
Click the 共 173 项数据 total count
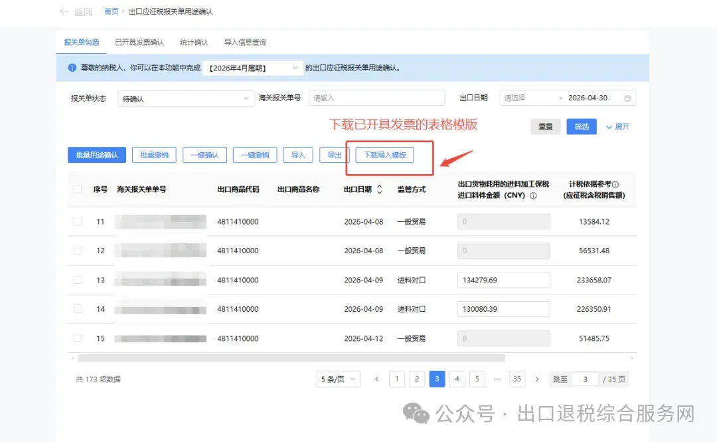coord(98,380)
